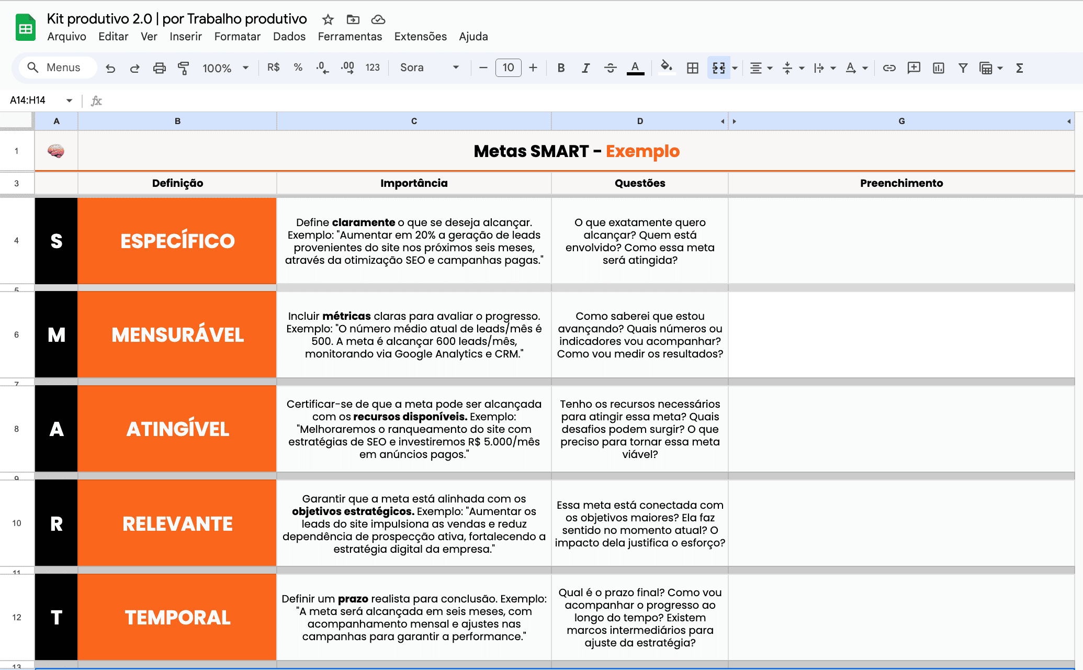Click the MENSURÁVEL orange cell
The height and width of the screenshot is (670, 1083).
(x=177, y=334)
